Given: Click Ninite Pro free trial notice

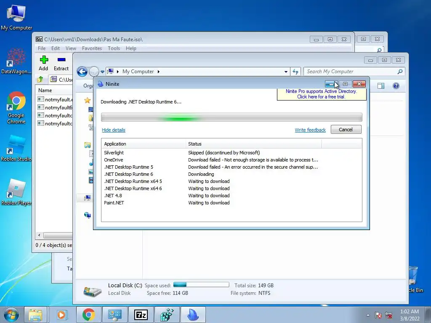Looking at the screenshot, I should click(321, 94).
